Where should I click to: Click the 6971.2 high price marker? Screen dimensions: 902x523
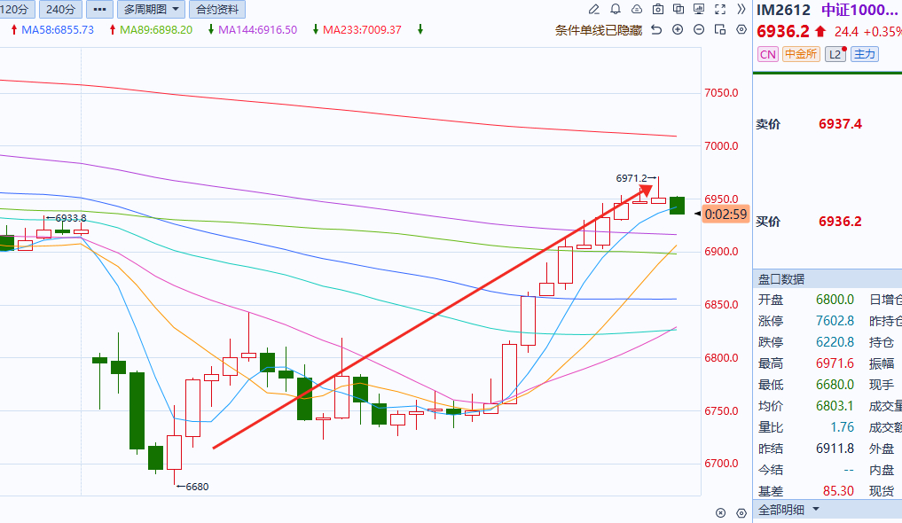click(631, 178)
